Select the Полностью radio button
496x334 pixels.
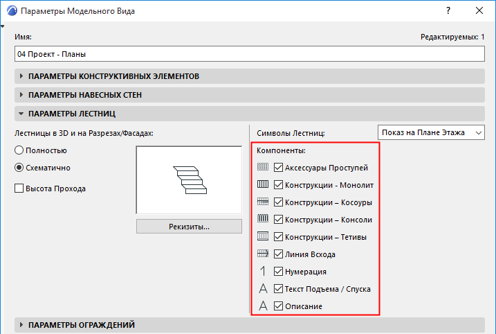coord(19,150)
